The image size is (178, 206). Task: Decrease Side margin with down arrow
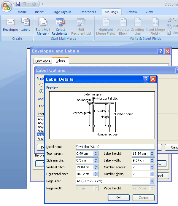[x=96, y=162]
